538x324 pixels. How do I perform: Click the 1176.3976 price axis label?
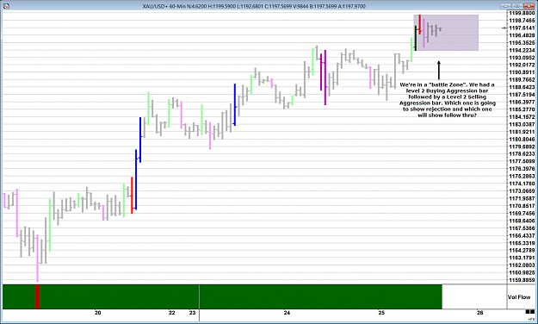[x=522, y=169]
